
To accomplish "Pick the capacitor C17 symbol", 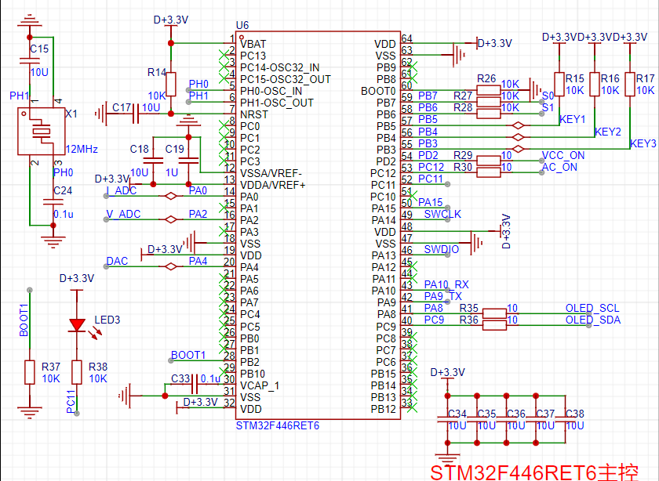I will click(135, 114).
